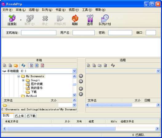Open the 帮助(H) menu
The width and height of the screenshot is (162, 138).
(100, 10)
